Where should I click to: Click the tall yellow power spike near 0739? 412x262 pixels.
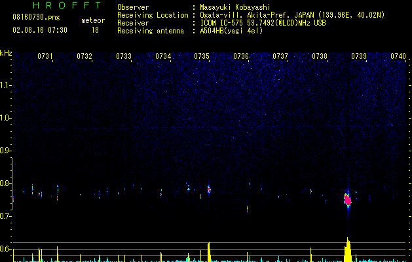348,250
